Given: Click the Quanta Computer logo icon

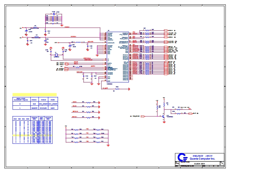Looking at the screenshot, I should point(183,157).
